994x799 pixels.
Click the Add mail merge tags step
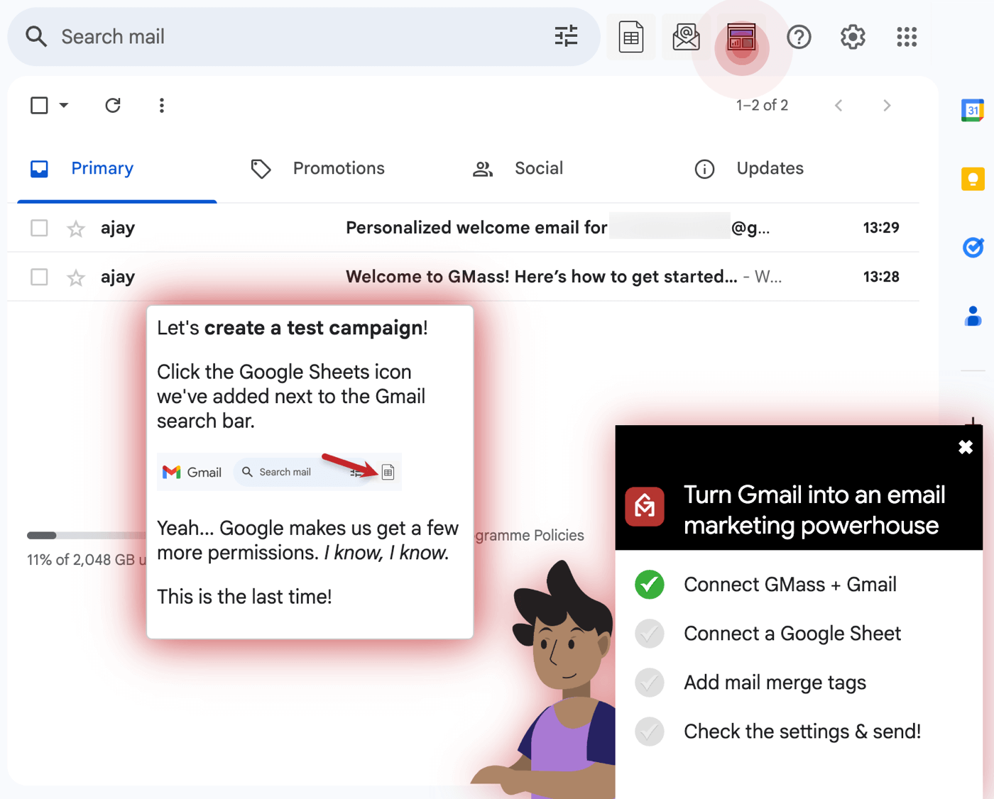pos(775,683)
